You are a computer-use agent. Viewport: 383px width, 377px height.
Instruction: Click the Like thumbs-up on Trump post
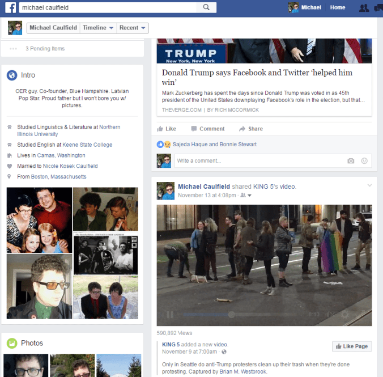tap(167, 129)
